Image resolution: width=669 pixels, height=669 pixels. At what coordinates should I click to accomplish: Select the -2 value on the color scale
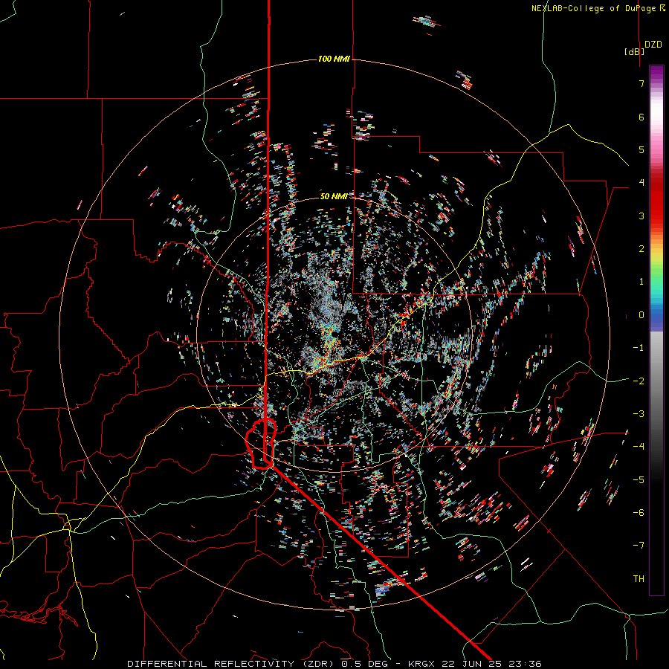(639, 381)
